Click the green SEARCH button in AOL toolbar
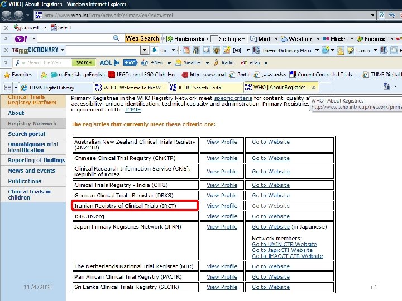The width and height of the screenshot is (402, 301). pos(84,62)
